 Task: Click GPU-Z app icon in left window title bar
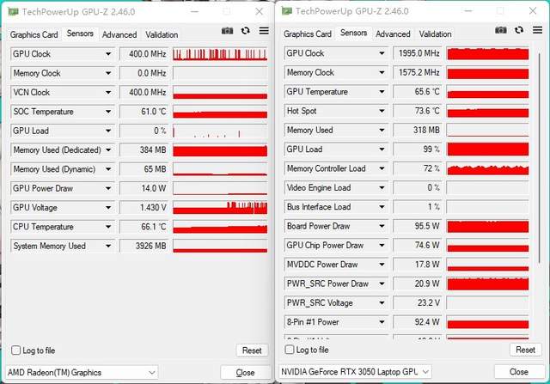(14, 11)
